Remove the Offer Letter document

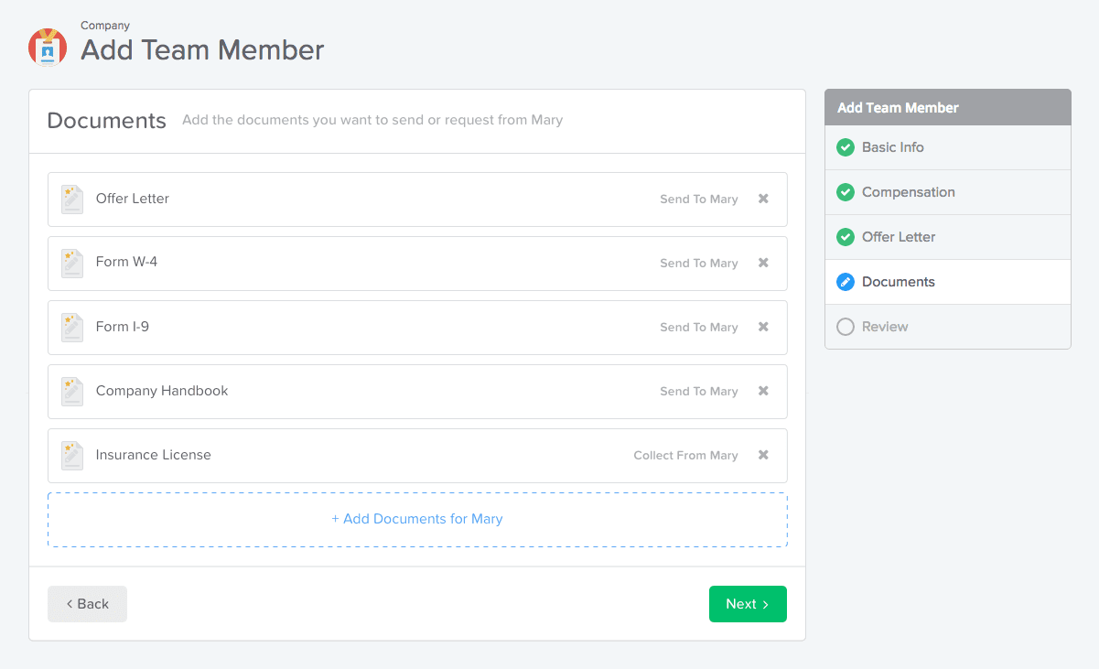[763, 199]
